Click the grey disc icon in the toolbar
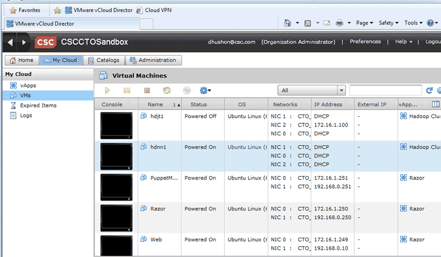 pos(187,91)
